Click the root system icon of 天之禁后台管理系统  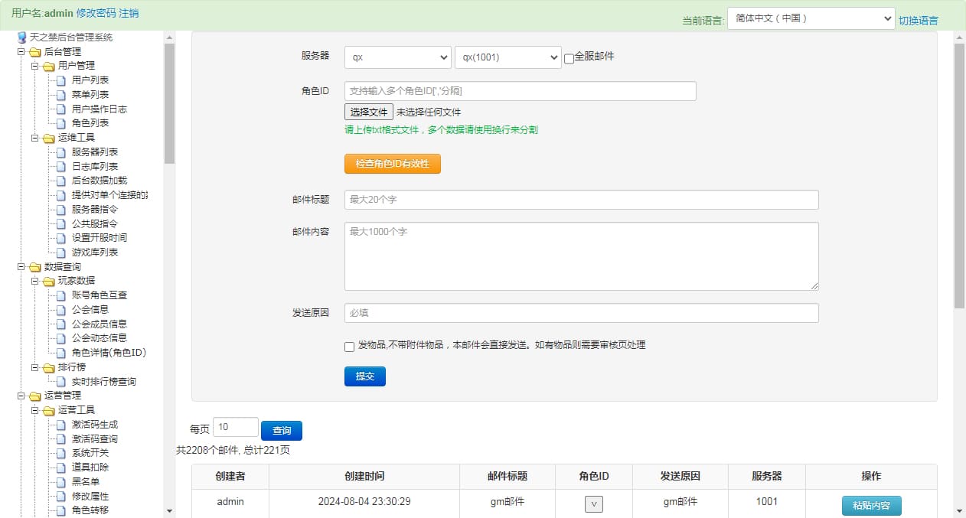21,37
